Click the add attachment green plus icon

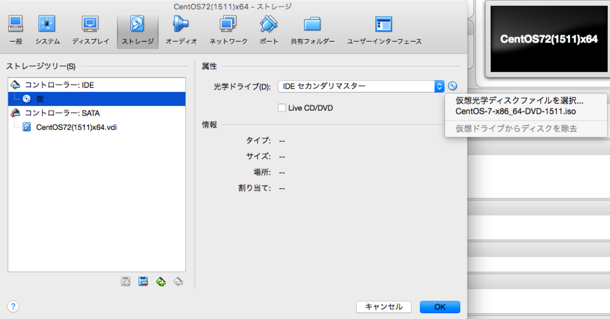[x=161, y=281]
